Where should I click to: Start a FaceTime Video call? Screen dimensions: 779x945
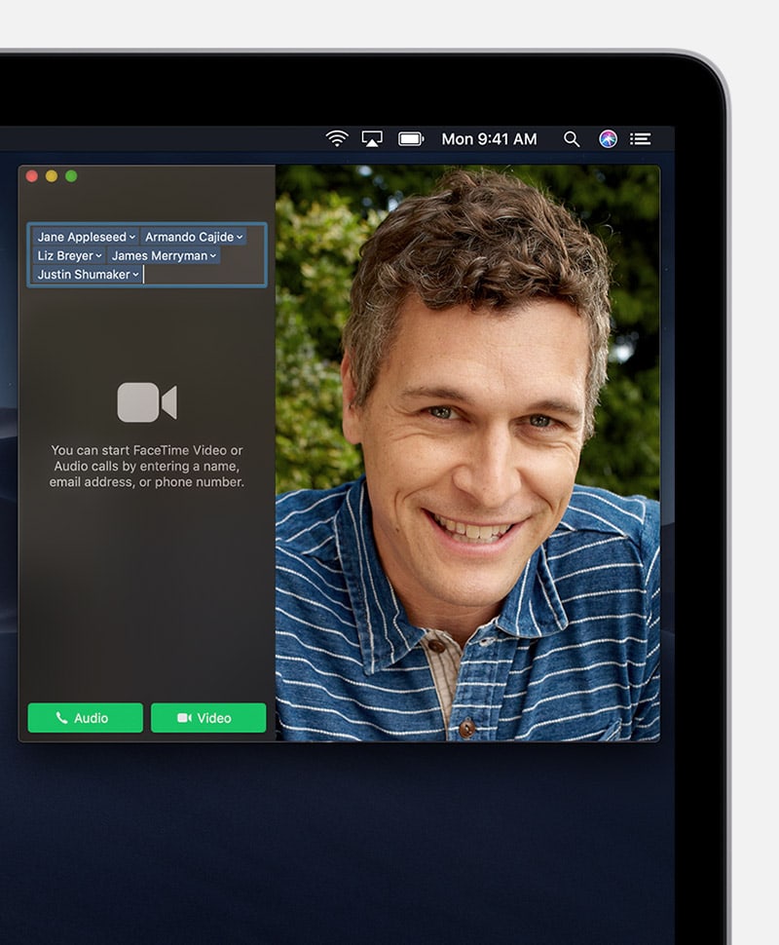tap(208, 718)
